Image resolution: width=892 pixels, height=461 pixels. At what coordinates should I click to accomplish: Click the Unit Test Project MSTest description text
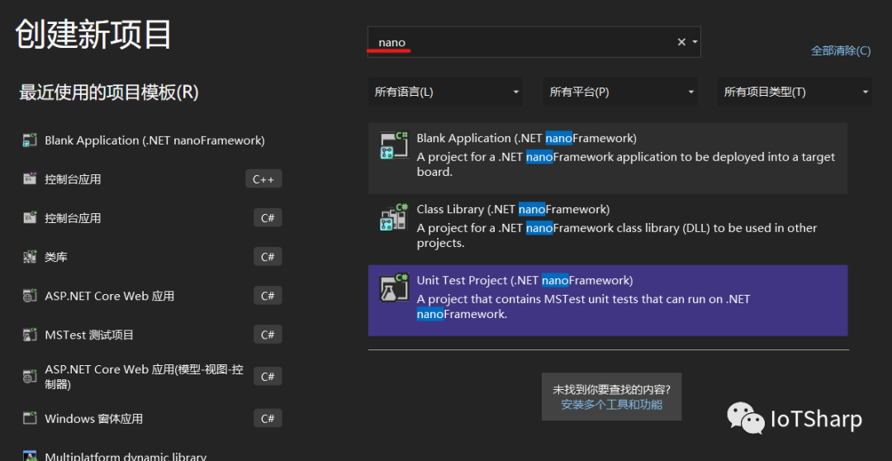[584, 307]
